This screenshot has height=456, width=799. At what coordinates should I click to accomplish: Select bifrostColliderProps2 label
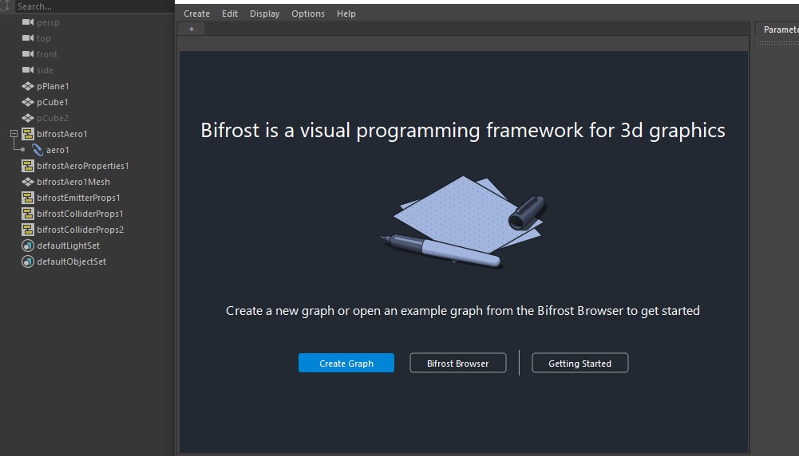[x=80, y=230]
